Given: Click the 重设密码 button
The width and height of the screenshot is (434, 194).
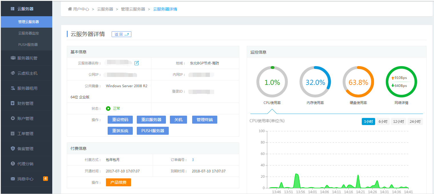Looking at the screenshot, I should coord(120,120).
